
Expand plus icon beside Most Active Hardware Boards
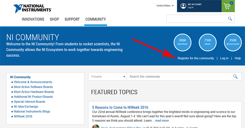pos(12,92)
